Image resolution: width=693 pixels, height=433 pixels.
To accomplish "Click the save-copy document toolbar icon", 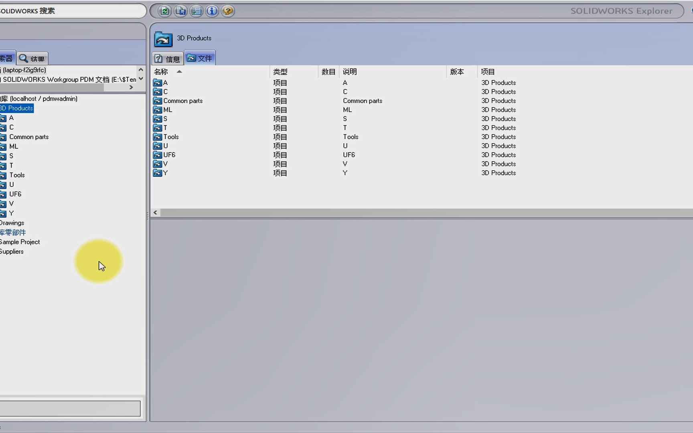I will 180,11.
